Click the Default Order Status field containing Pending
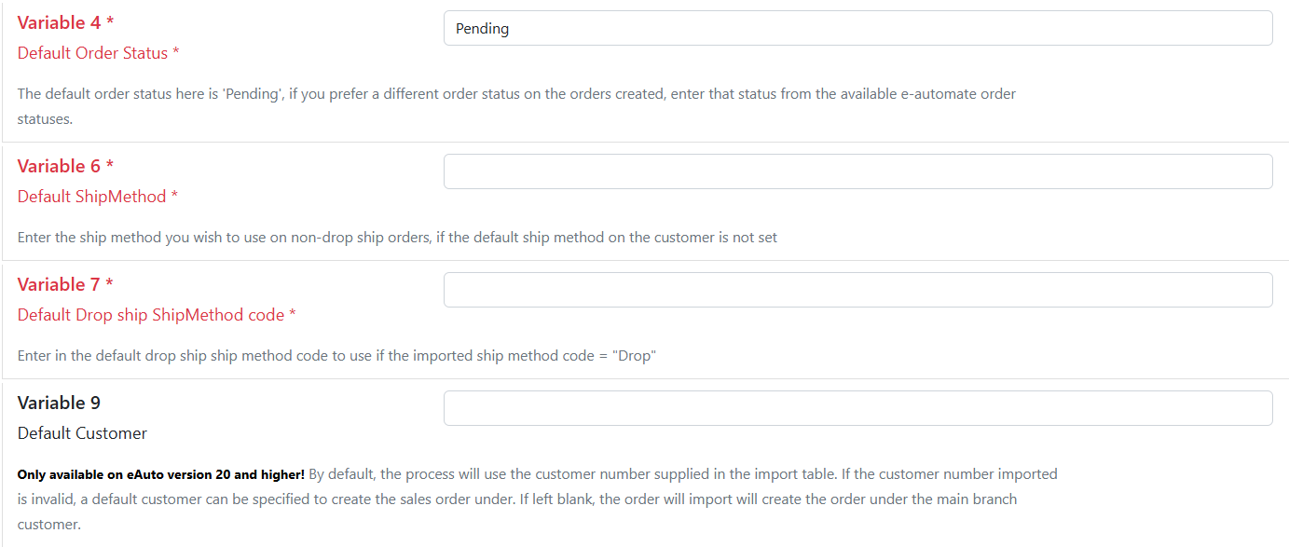 (x=857, y=28)
